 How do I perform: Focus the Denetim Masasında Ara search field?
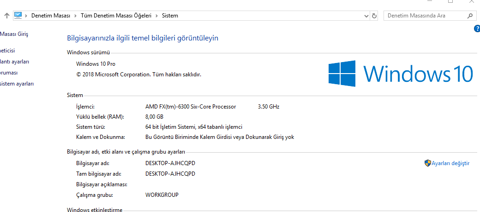[425, 16]
